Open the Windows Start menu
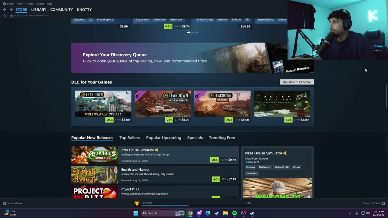 (136, 213)
